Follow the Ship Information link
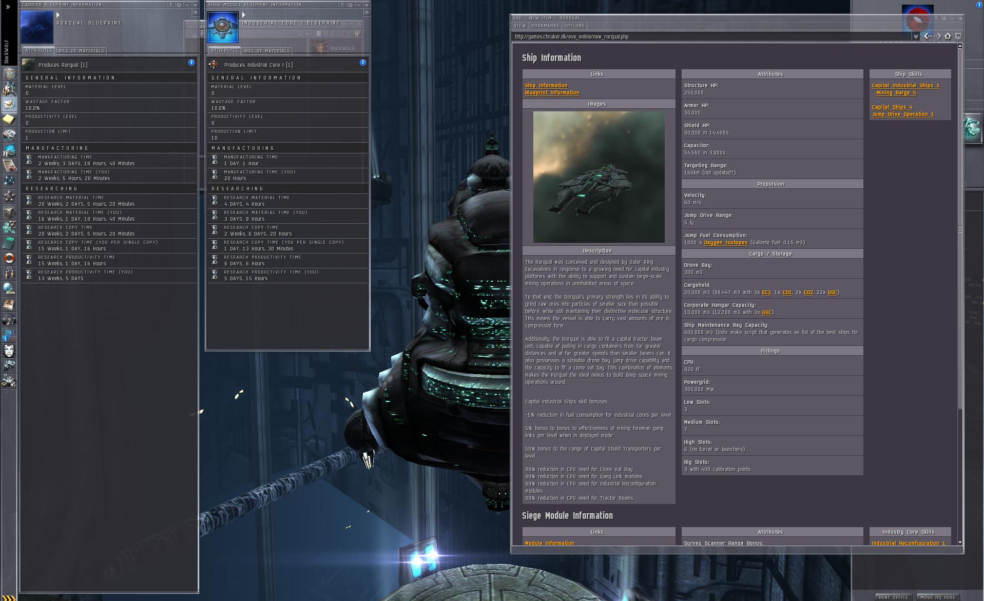Viewport: 984px width, 601px height. tap(546, 86)
